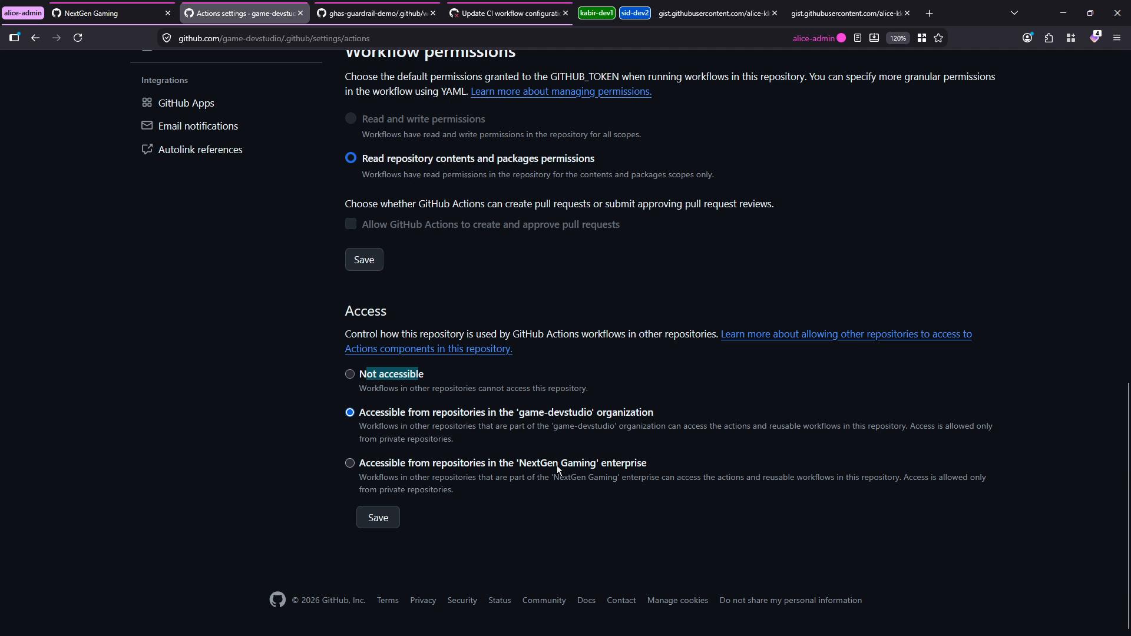This screenshot has width=1131, height=636.
Task: Open the Firefox account profile icon
Action: pyautogui.click(x=1027, y=38)
